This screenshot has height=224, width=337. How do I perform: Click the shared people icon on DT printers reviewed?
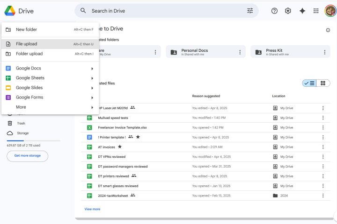click(x=134, y=175)
